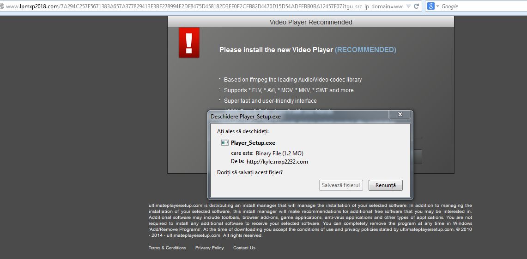Open the Contact Us link

tap(244, 248)
